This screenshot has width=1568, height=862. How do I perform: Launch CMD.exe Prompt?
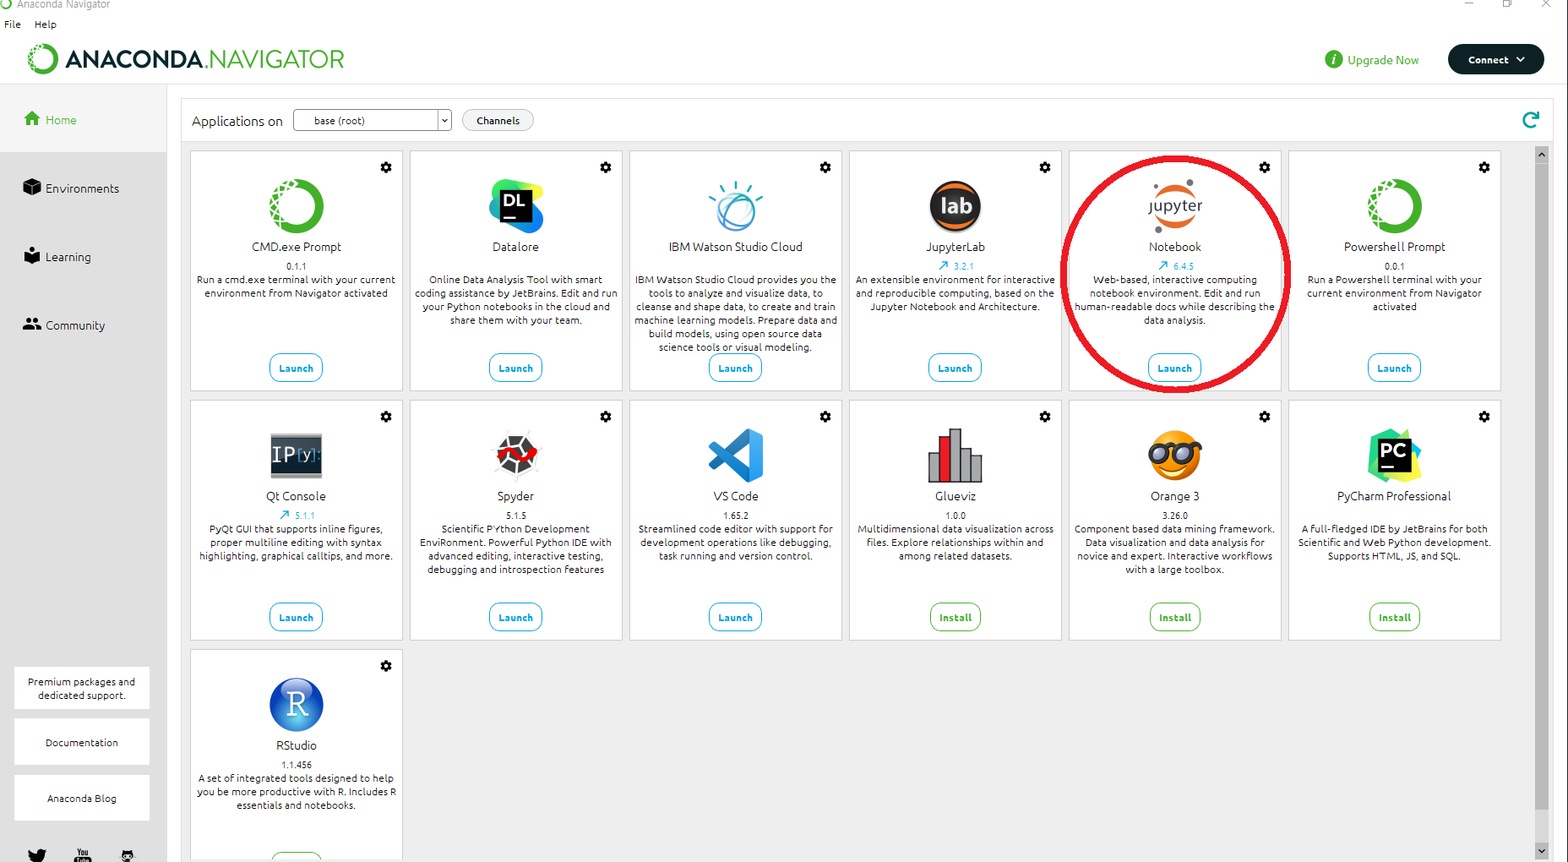pos(297,368)
